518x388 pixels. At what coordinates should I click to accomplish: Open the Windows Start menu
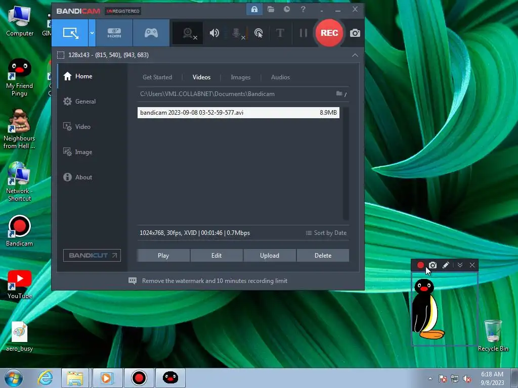[14, 378]
